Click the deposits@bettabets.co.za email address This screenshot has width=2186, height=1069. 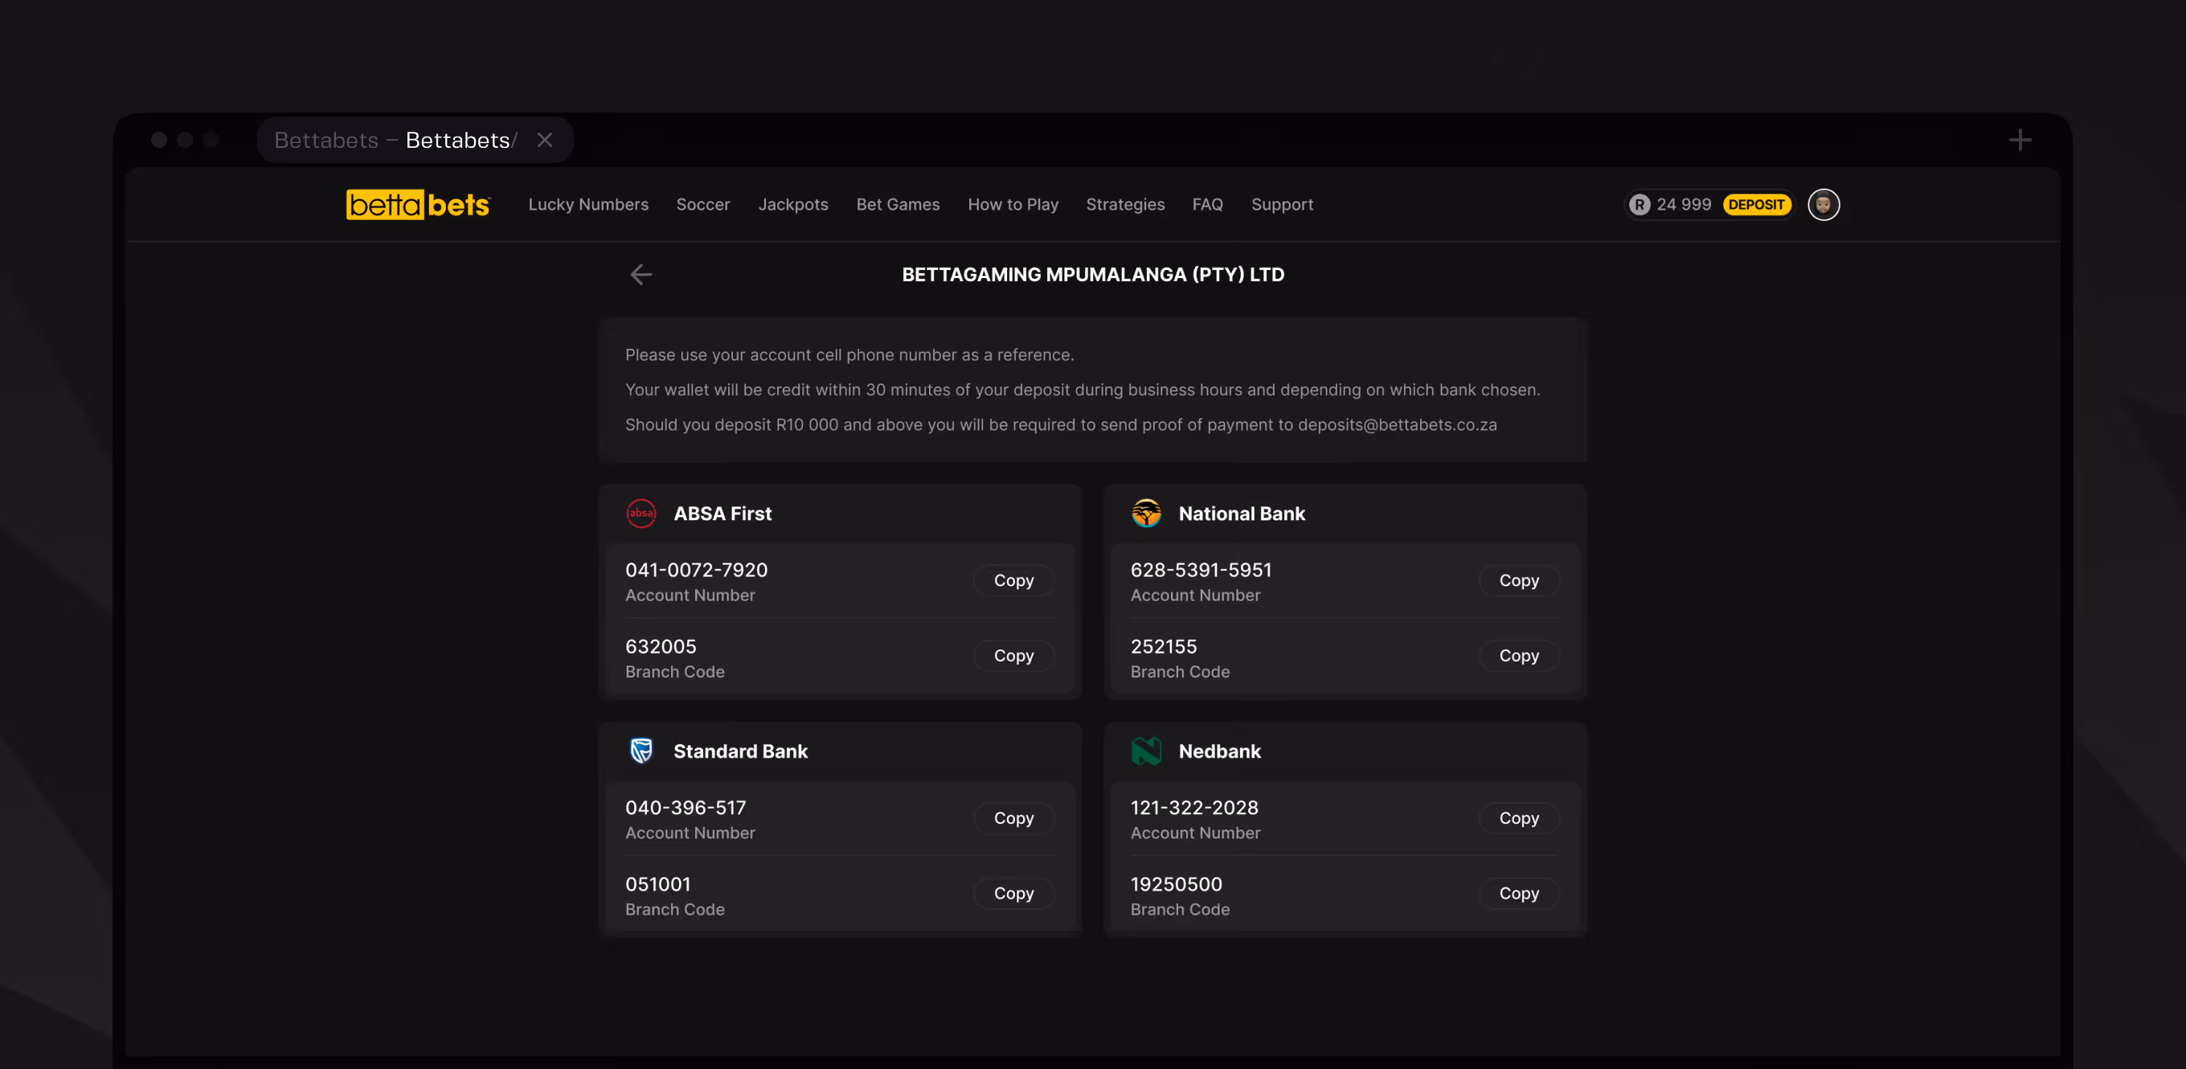tap(1397, 424)
